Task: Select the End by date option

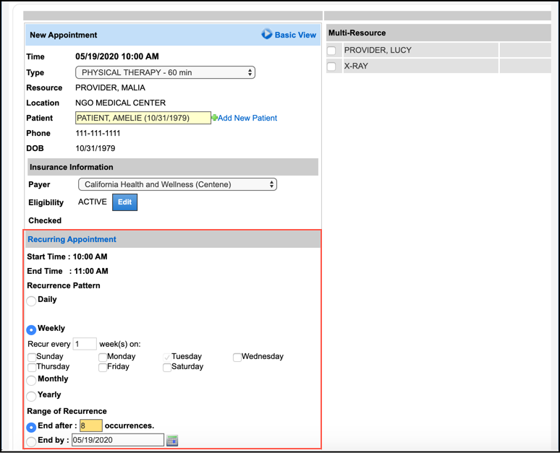Action: tap(31, 441)
